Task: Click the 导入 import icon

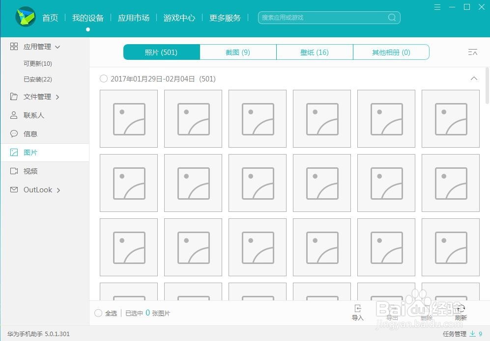Action: (358, 309)
